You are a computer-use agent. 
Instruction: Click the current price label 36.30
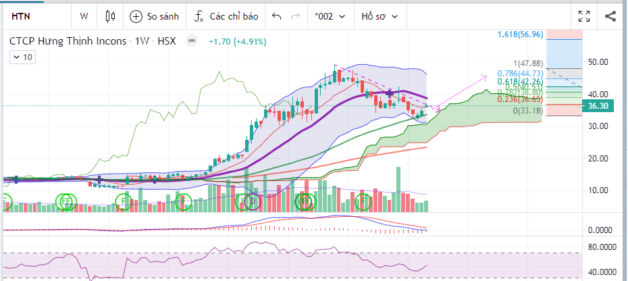(x=599, y=106)
